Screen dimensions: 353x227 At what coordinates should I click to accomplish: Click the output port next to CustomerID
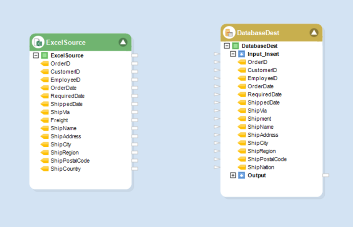[x=135, y=72]
